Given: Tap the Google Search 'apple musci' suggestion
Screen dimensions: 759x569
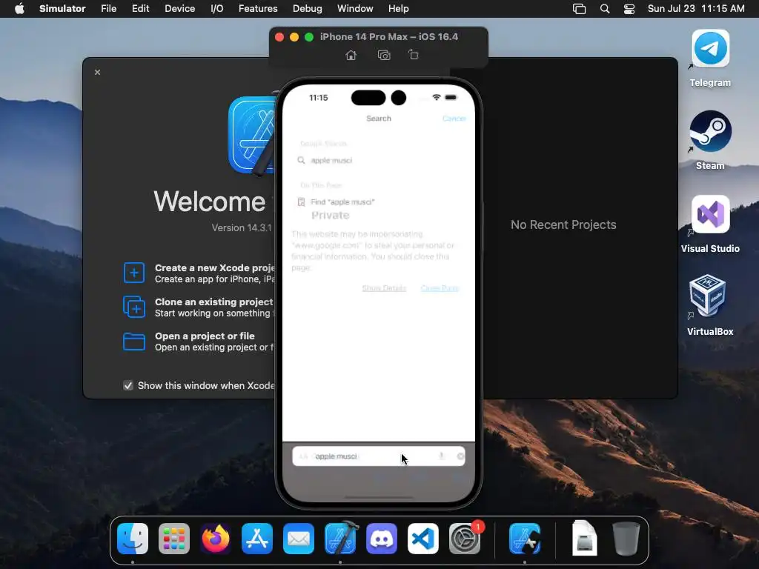Looking at the screenshot, I should point(379,160).
